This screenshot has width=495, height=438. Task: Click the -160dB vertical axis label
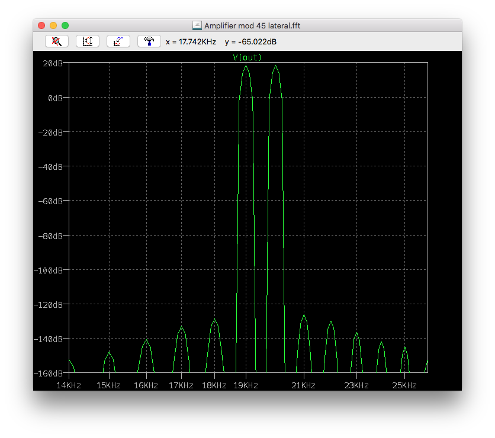tap(49, 373)
